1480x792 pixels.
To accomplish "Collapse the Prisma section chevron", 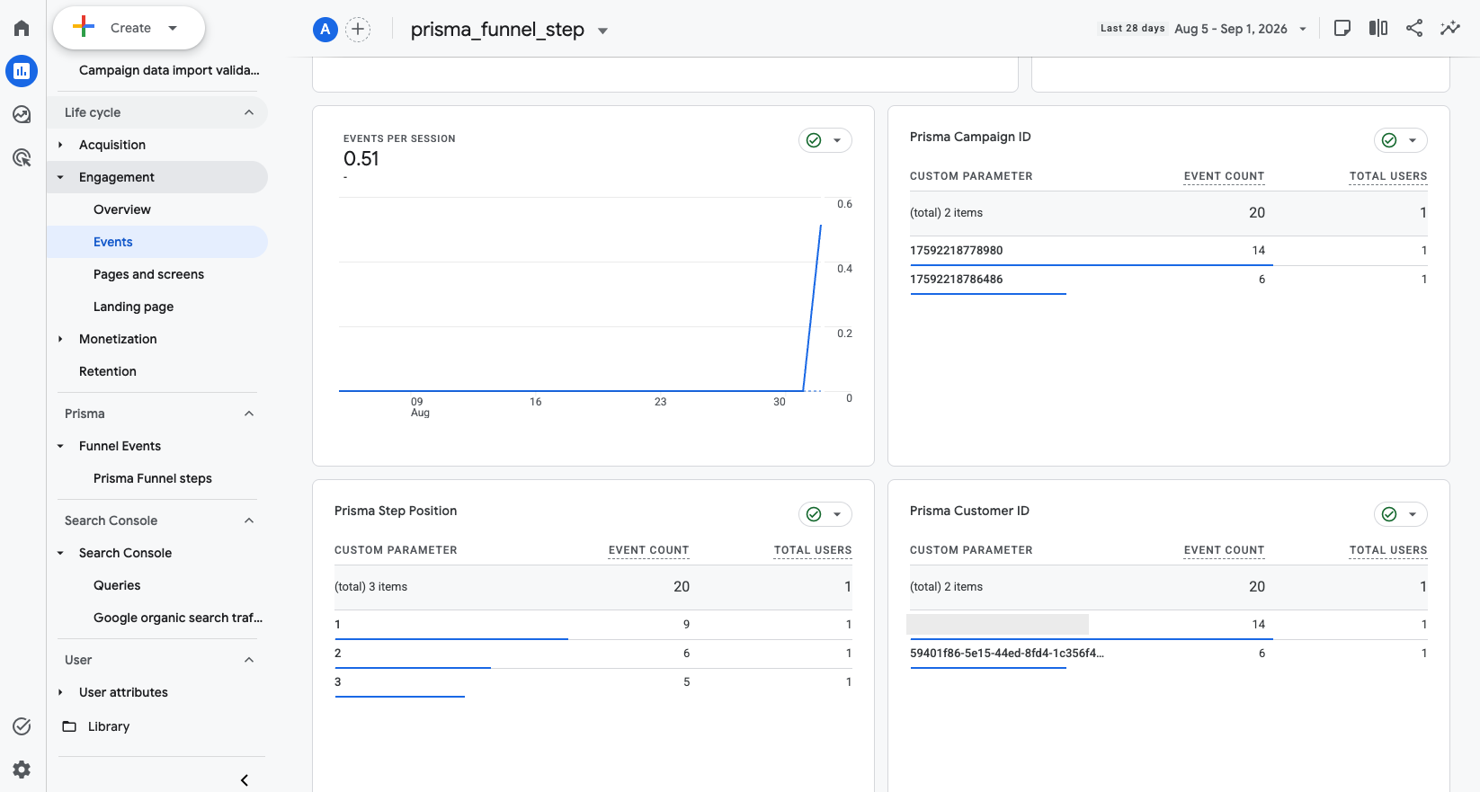I will click(249, 414).
